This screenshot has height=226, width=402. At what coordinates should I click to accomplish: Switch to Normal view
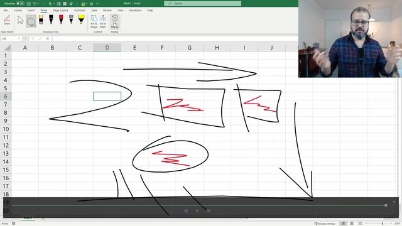(343, 223)
